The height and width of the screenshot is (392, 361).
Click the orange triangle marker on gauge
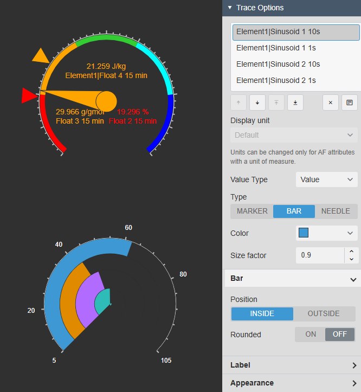coord(41,56)
